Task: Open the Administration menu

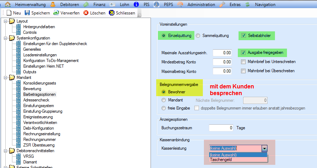Action: 201,5
